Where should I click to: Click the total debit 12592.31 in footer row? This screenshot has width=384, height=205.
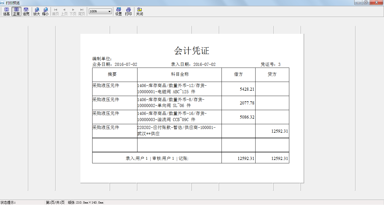246,159
